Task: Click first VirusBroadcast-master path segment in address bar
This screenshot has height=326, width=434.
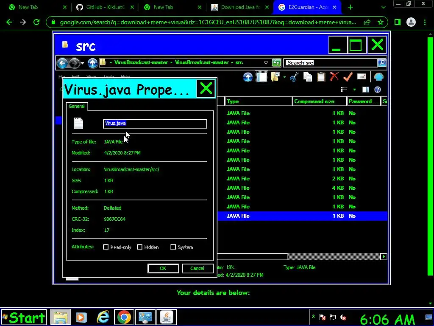Action: pyautogui.click(x=141, y=62)
